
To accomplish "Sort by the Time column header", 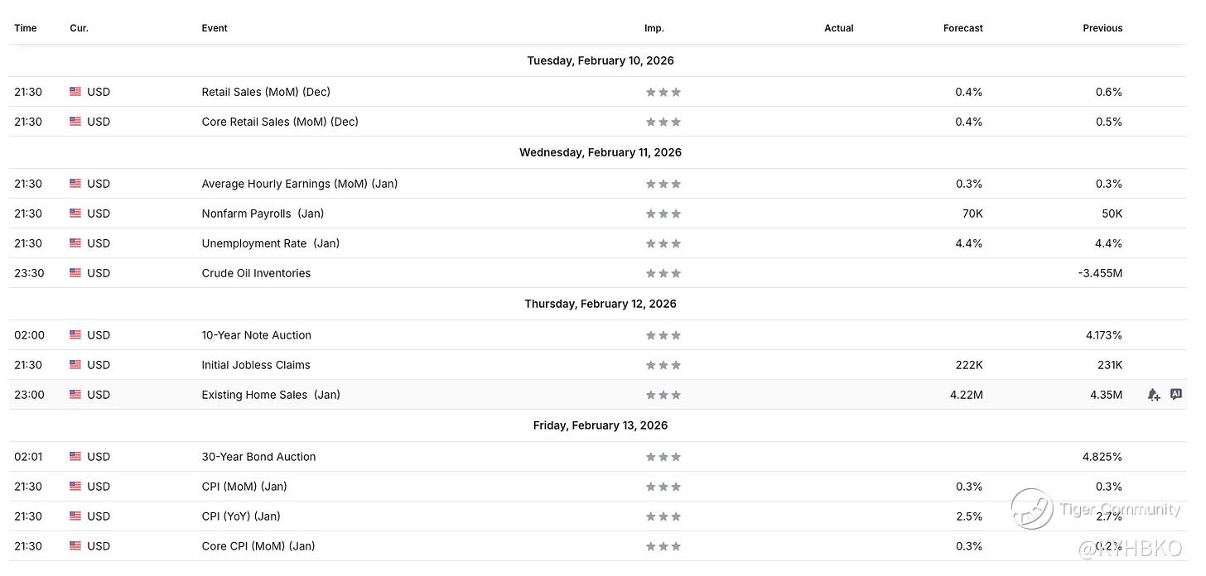I will pyautogui.click(x=26, y=28).
